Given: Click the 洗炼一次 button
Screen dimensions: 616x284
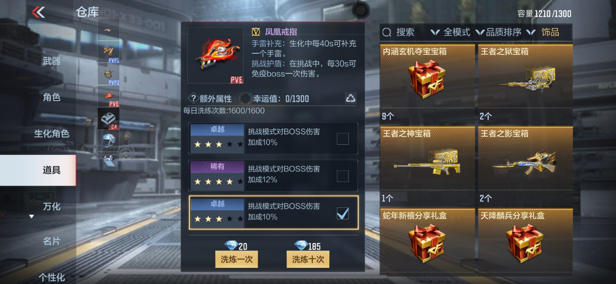Looking at the screenshot, I should 236,259.
